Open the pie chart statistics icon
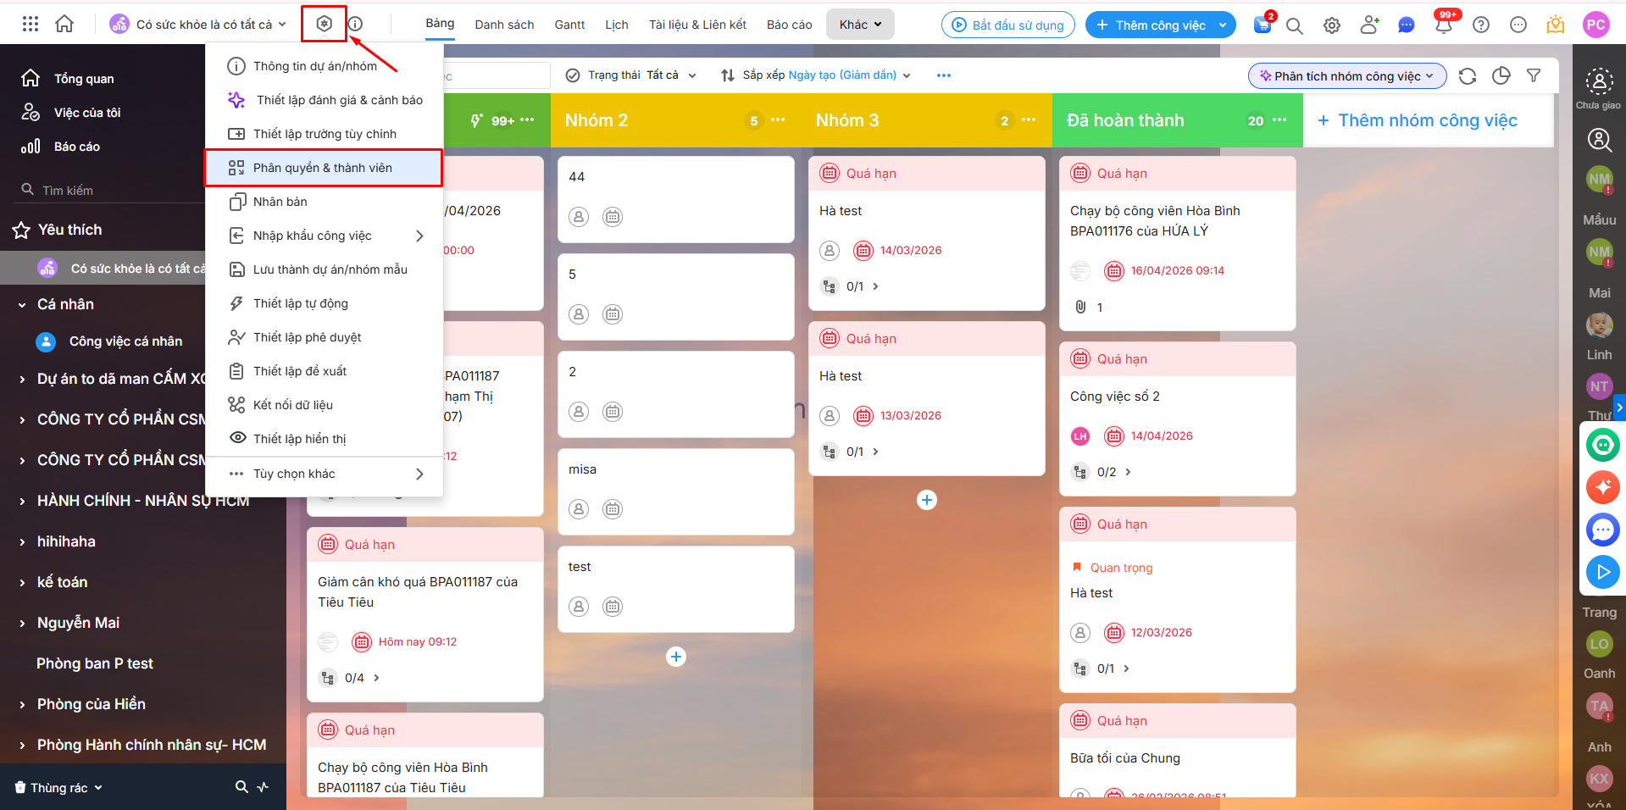The width and height of the screenshot is (1626, 810). coord(1501,76)
